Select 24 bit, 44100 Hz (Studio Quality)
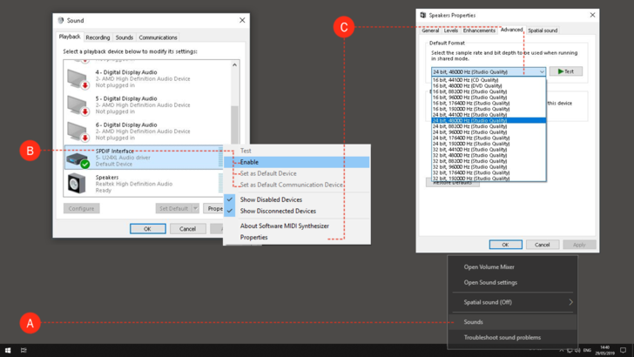634x357 pixels. 489,115
